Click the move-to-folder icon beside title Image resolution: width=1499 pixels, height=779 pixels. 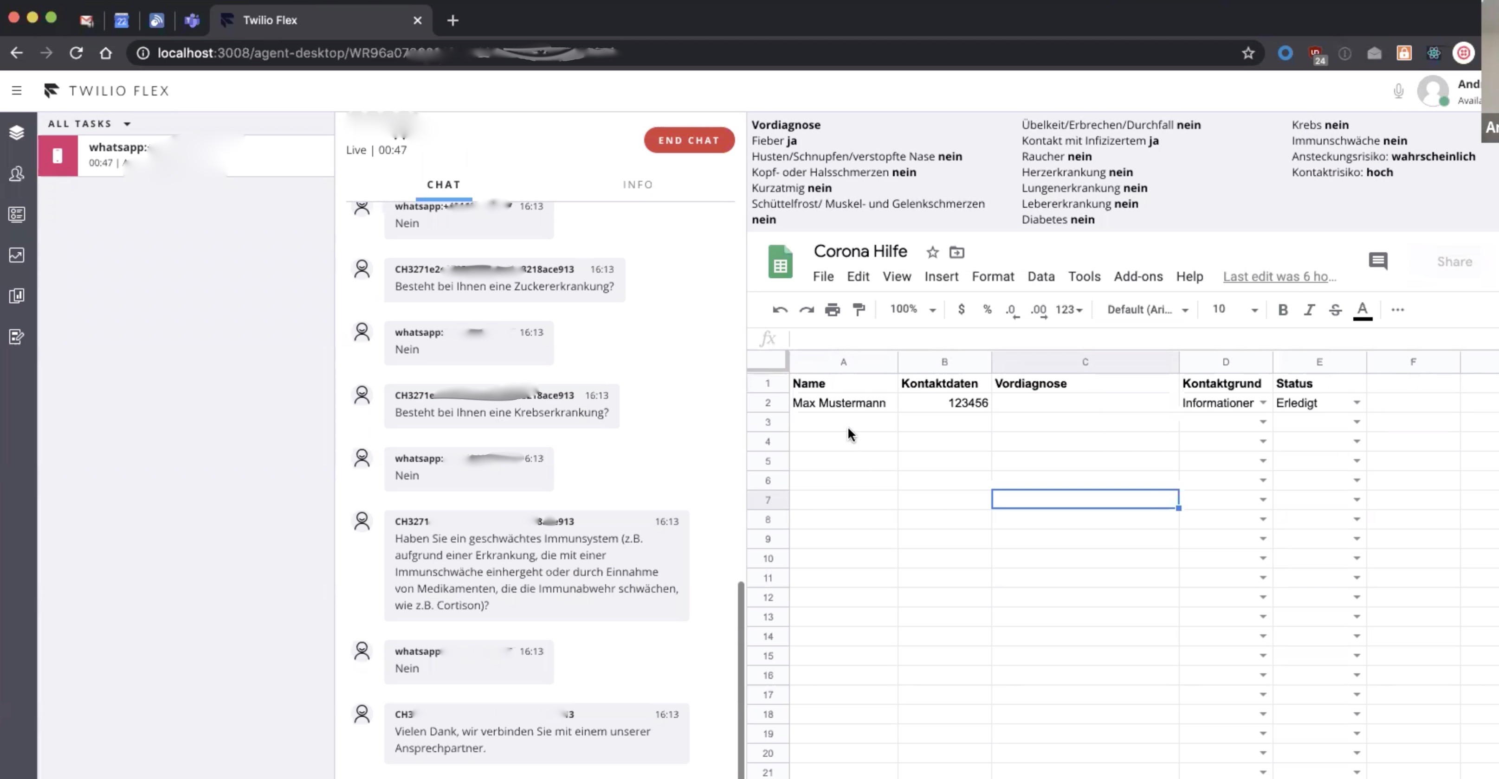pos(956,252)
